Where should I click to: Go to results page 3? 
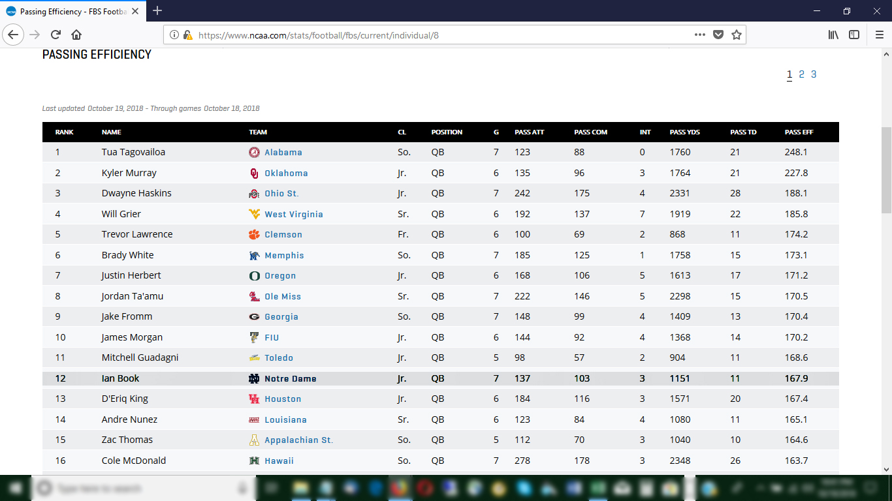[x=814, y=74]
